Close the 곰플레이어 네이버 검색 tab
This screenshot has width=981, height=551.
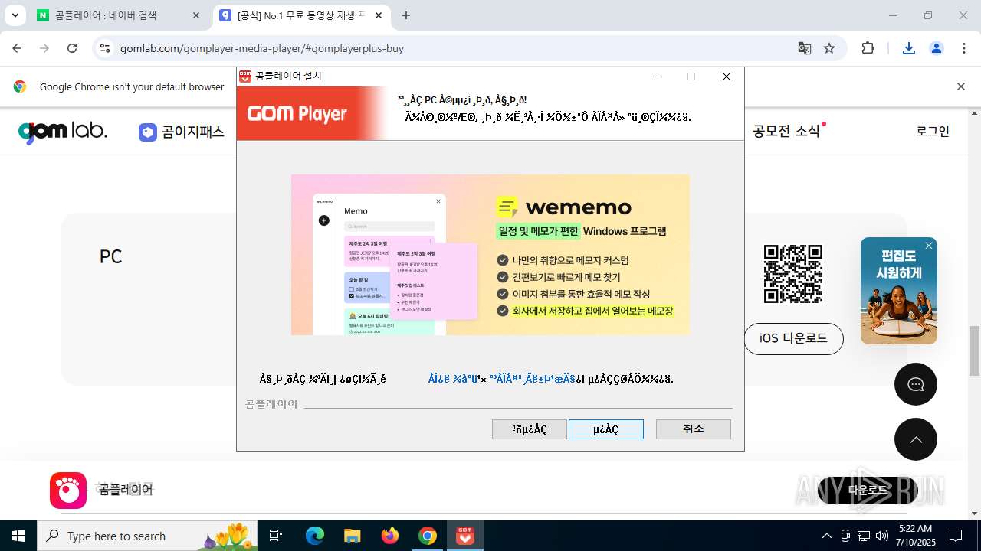tap(196, 15)
